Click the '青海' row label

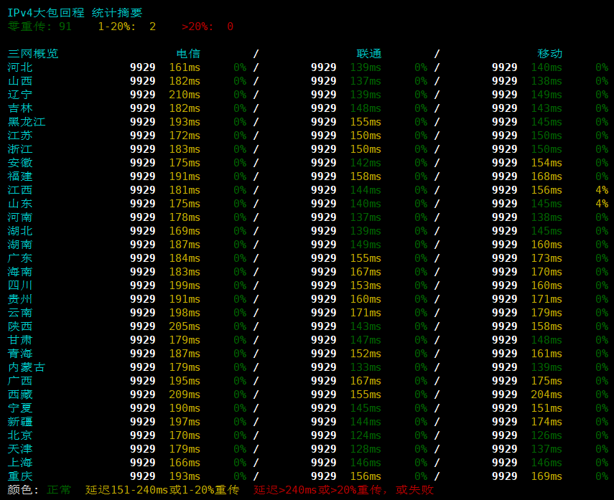[x=20, y=354]
